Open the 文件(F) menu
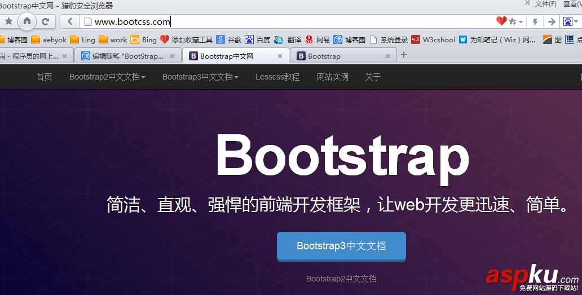 (x=546, y=4)
